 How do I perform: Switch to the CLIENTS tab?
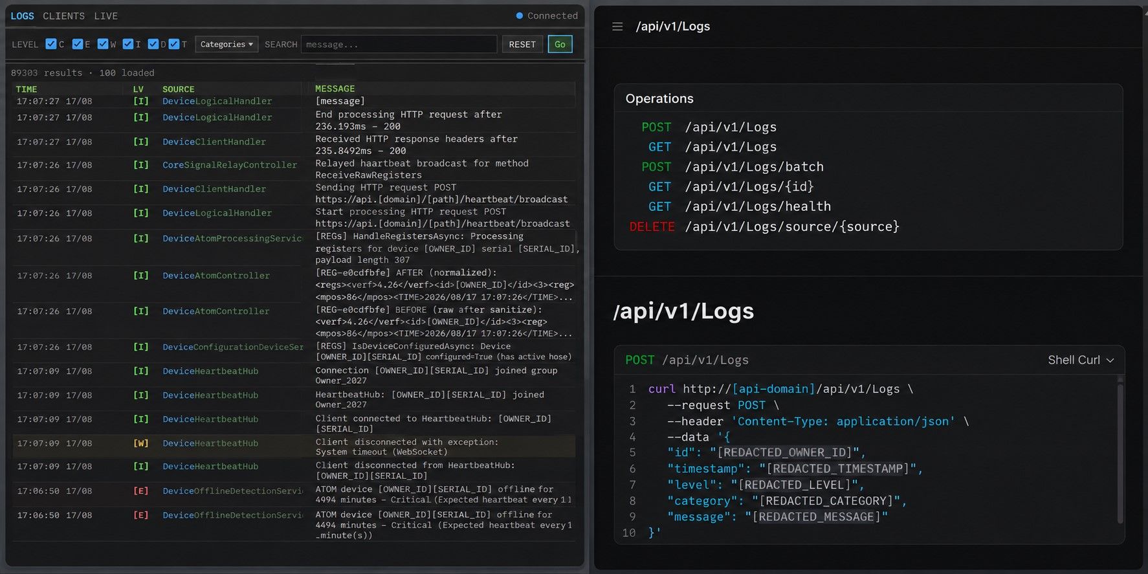(x=63, y=16)
